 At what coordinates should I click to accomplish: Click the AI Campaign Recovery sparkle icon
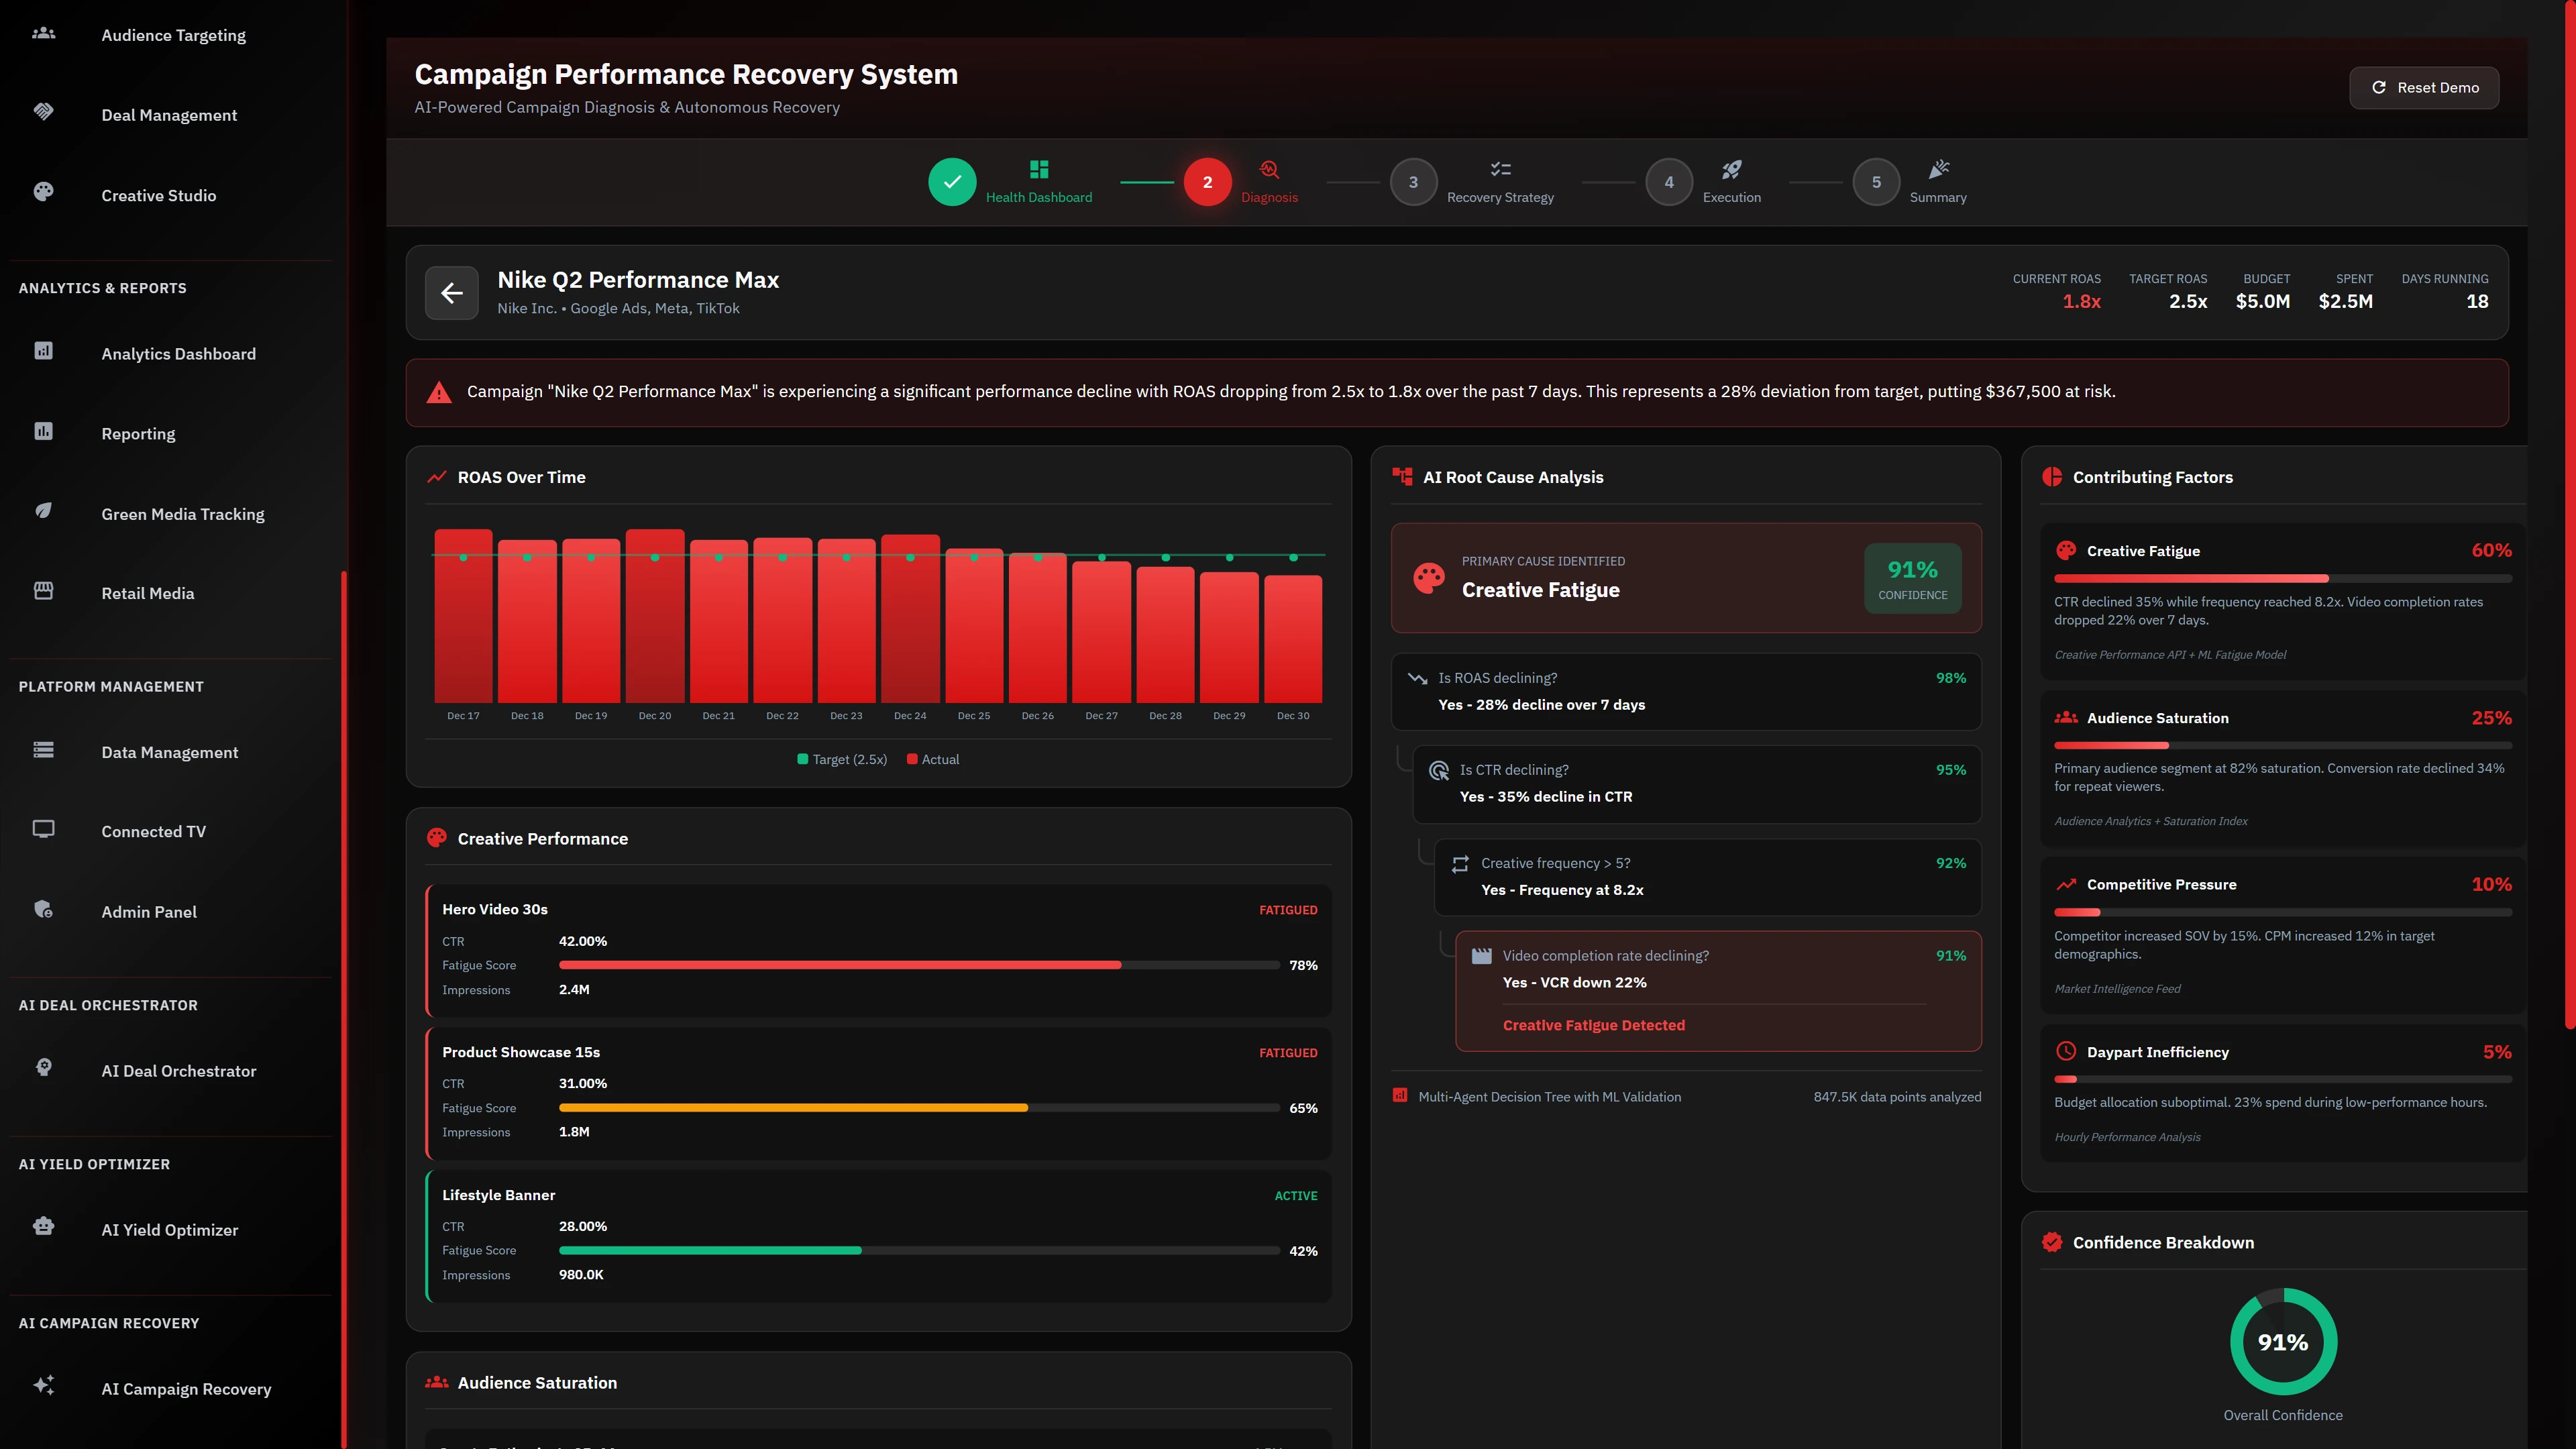(x=44, y=1385)
